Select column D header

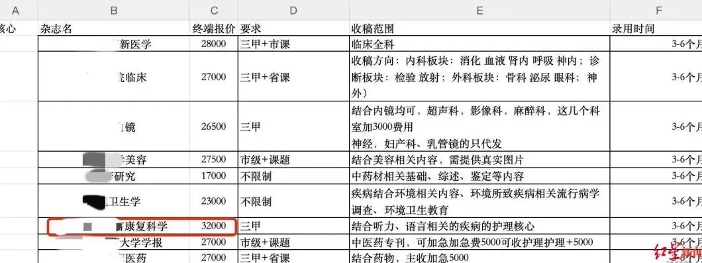(293, 11)
